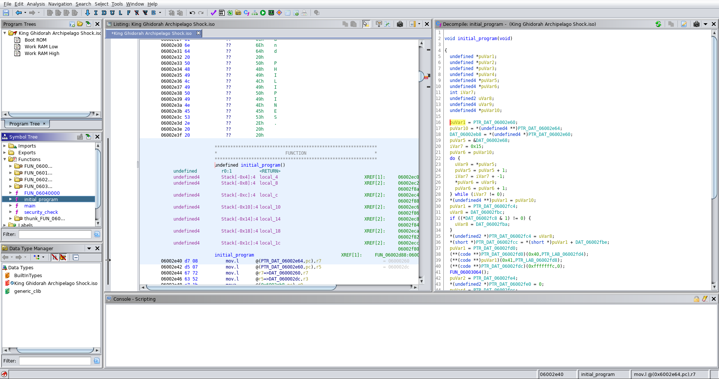Click the Bytes viewer icon in toolbar
The height and width of the screenshot is (379, 719).
click(222, 13)
